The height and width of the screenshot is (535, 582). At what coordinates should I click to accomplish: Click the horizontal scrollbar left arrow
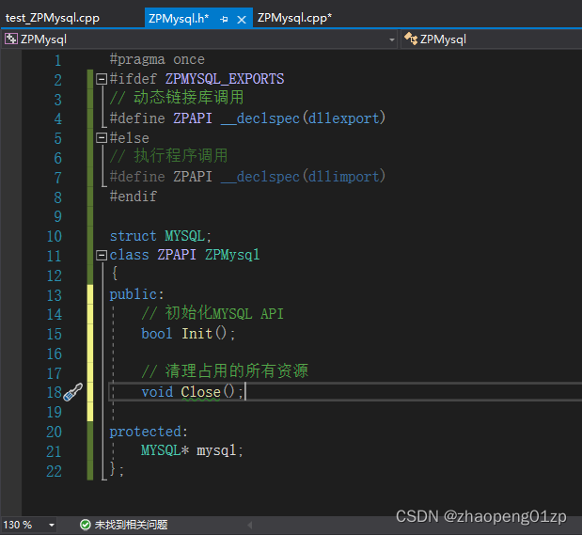pos(250,525)
